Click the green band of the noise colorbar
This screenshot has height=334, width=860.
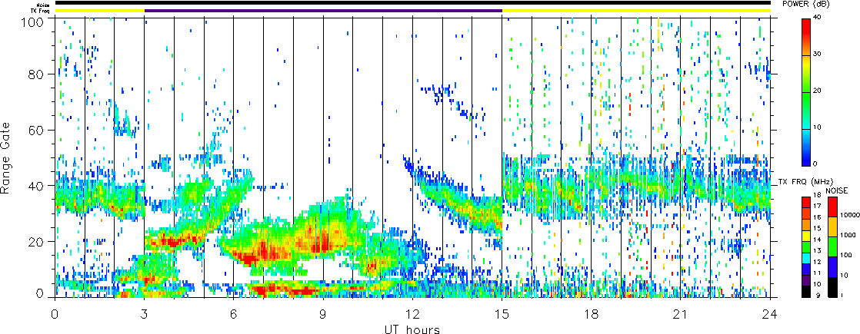[832, 247]
